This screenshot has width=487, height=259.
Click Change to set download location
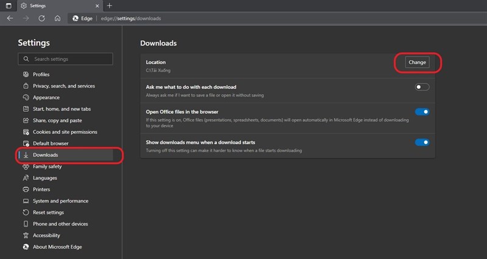[417, 63]
